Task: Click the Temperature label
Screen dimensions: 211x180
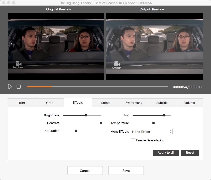Action: 120,123
